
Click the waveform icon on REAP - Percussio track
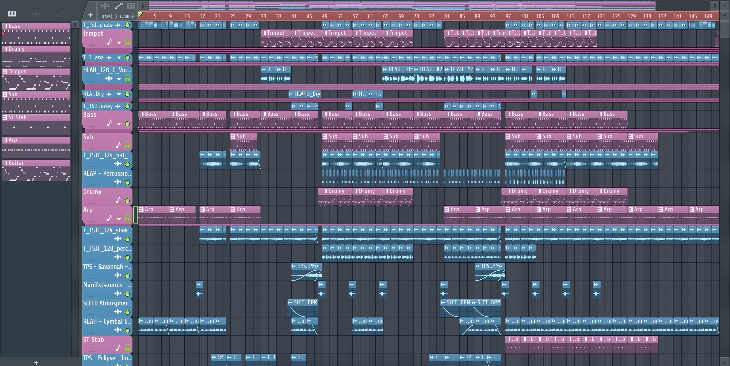click(x=118, y=182)
